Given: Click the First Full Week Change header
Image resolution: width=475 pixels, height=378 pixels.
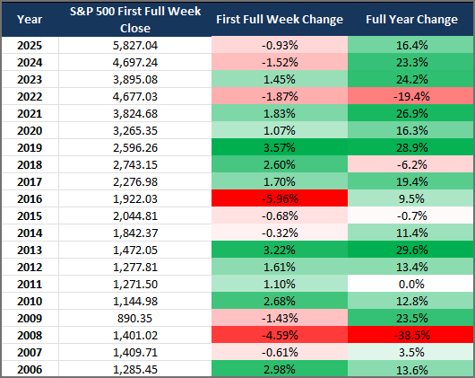Looking at the screenshot, I should coord(280,20).
